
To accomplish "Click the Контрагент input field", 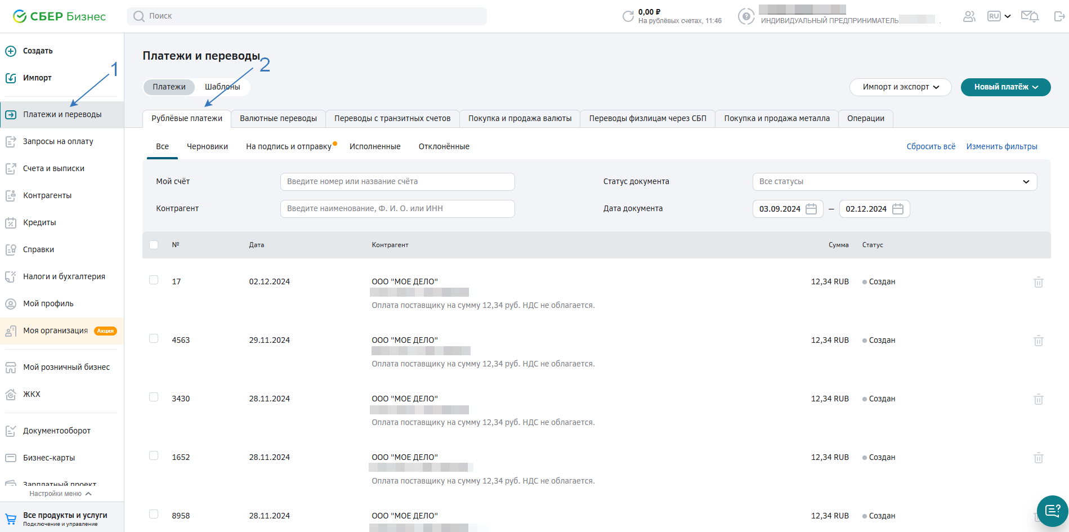I will (397, 209).
